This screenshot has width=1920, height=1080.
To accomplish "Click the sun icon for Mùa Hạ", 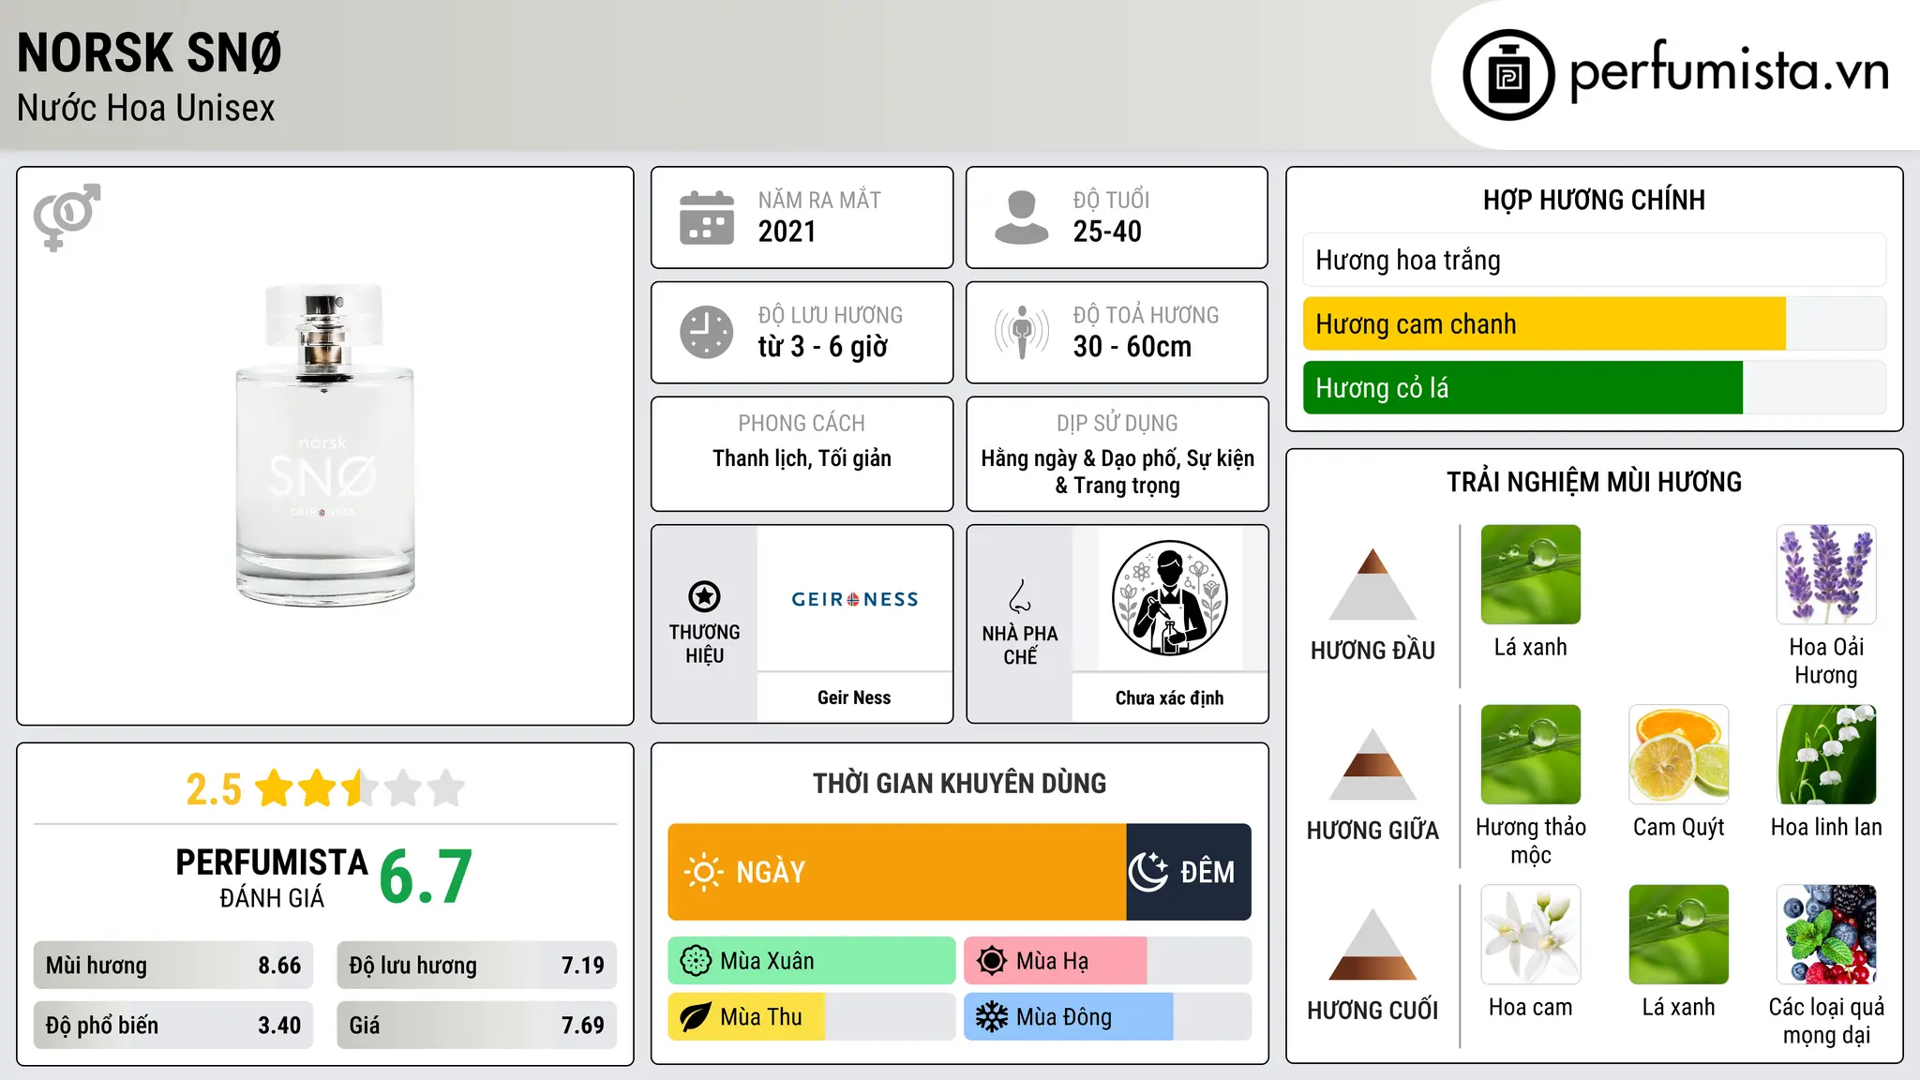I will pos(992,961).
